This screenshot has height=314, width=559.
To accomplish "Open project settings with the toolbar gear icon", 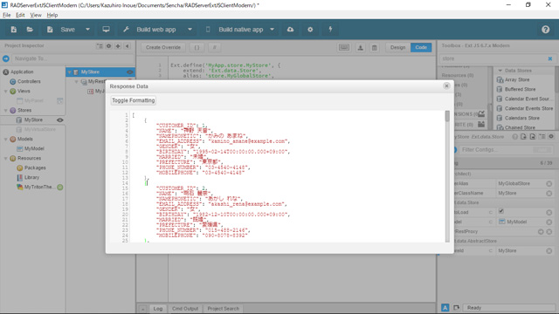I will coord(310,30).
